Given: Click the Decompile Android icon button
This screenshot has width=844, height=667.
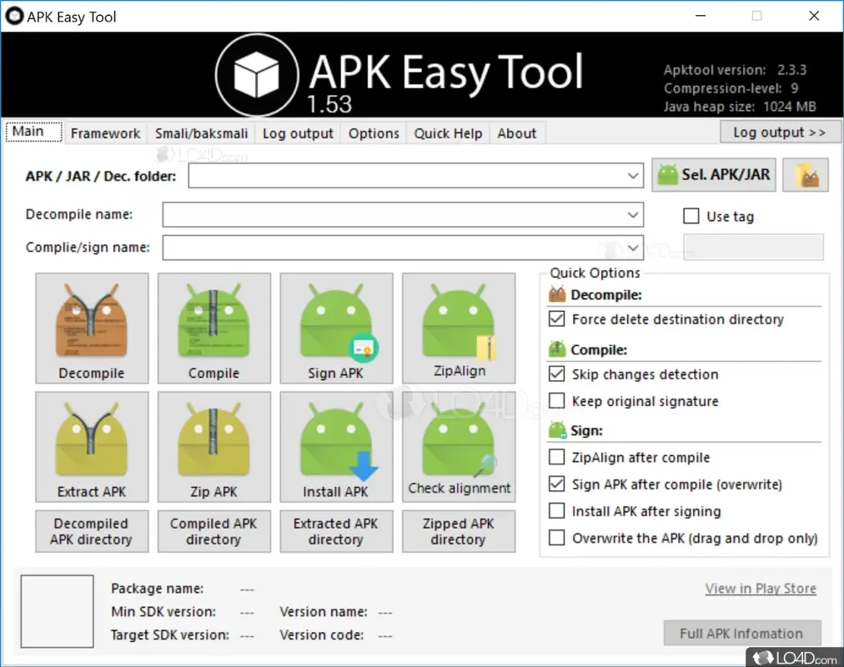Looking at the screenshot, I should 92,328.
